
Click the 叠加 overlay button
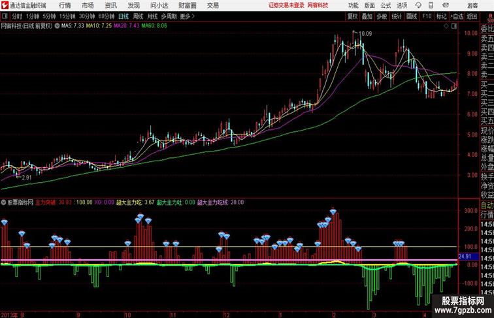(367, 16)
